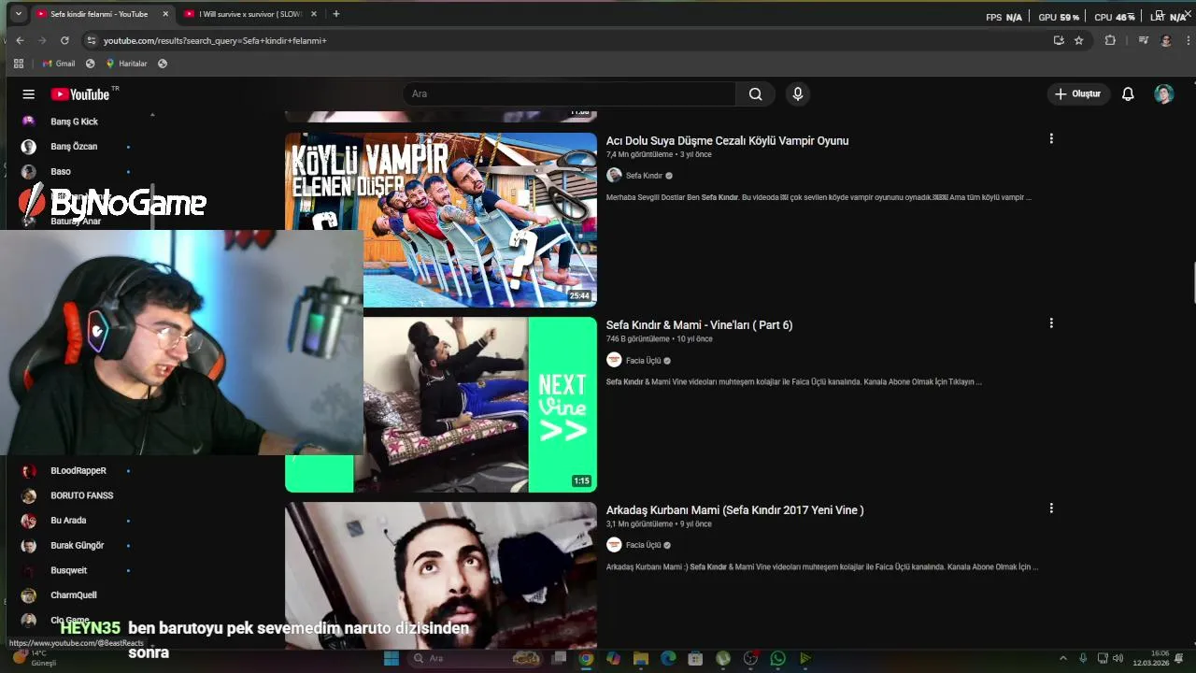Open CharmQuell subscription
The width and height of the screenshot is (1196, 673).
click(75, 595)
